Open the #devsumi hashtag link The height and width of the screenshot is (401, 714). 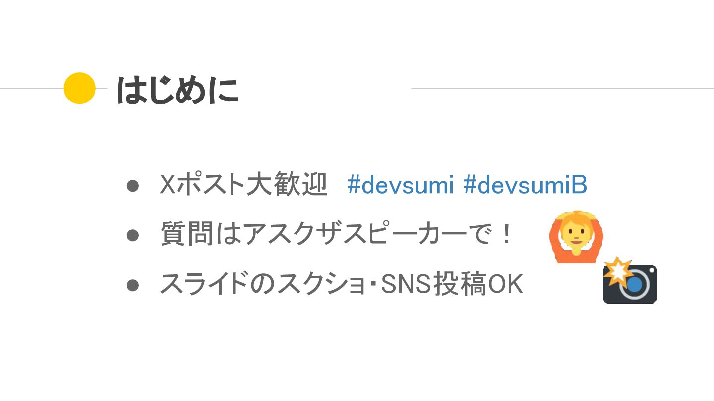[401, 185]
